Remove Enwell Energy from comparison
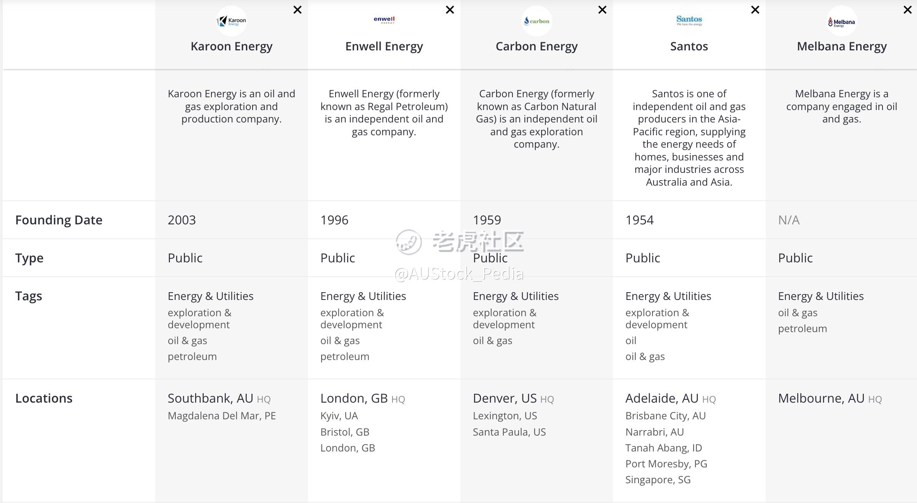The width and height of the screenshot is (917, 503). 450,10
